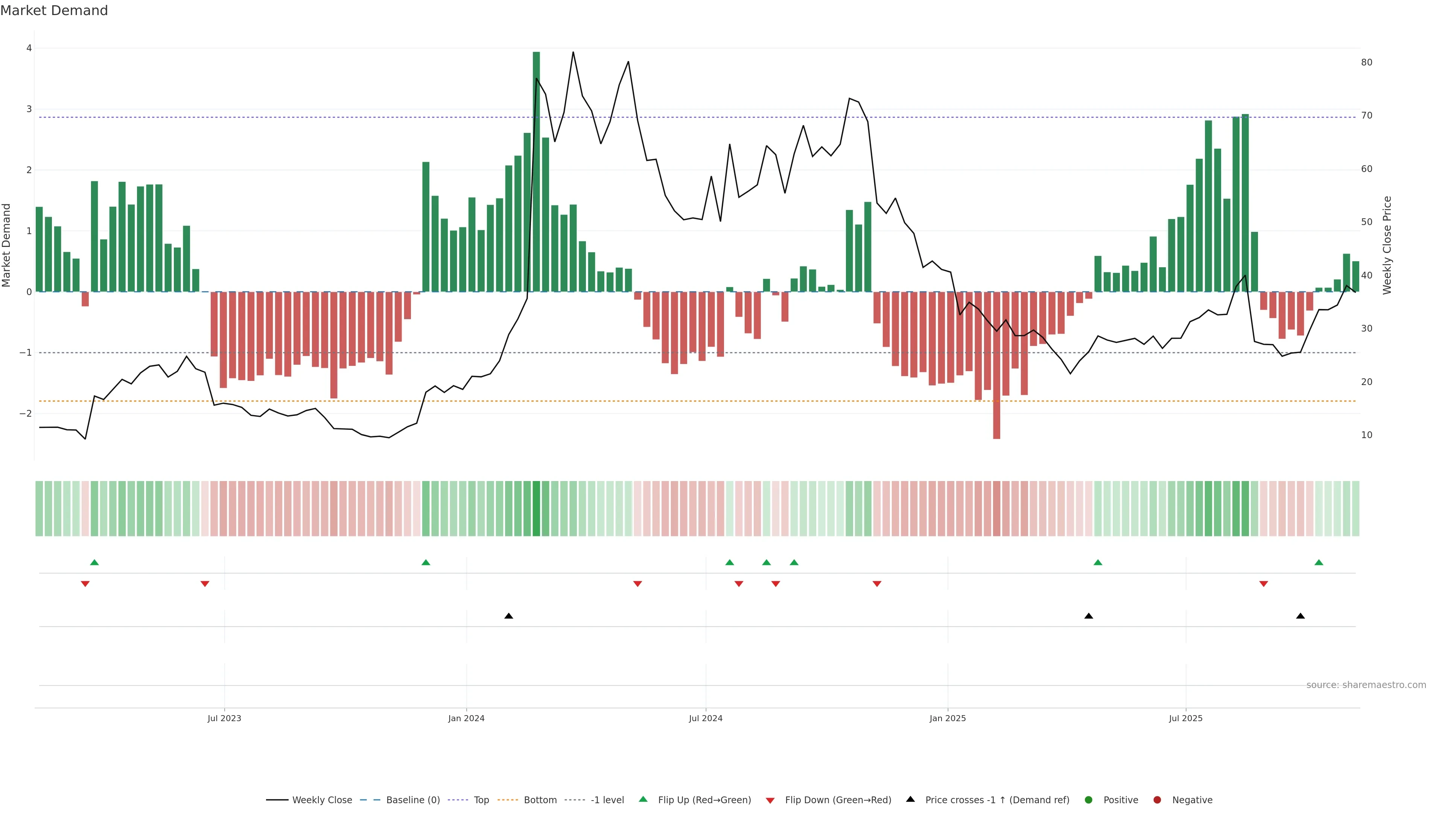Click the Positive green legend dot
Image resolution: width=1445 pixels, height=813 pixels.
click(1089, 800)
